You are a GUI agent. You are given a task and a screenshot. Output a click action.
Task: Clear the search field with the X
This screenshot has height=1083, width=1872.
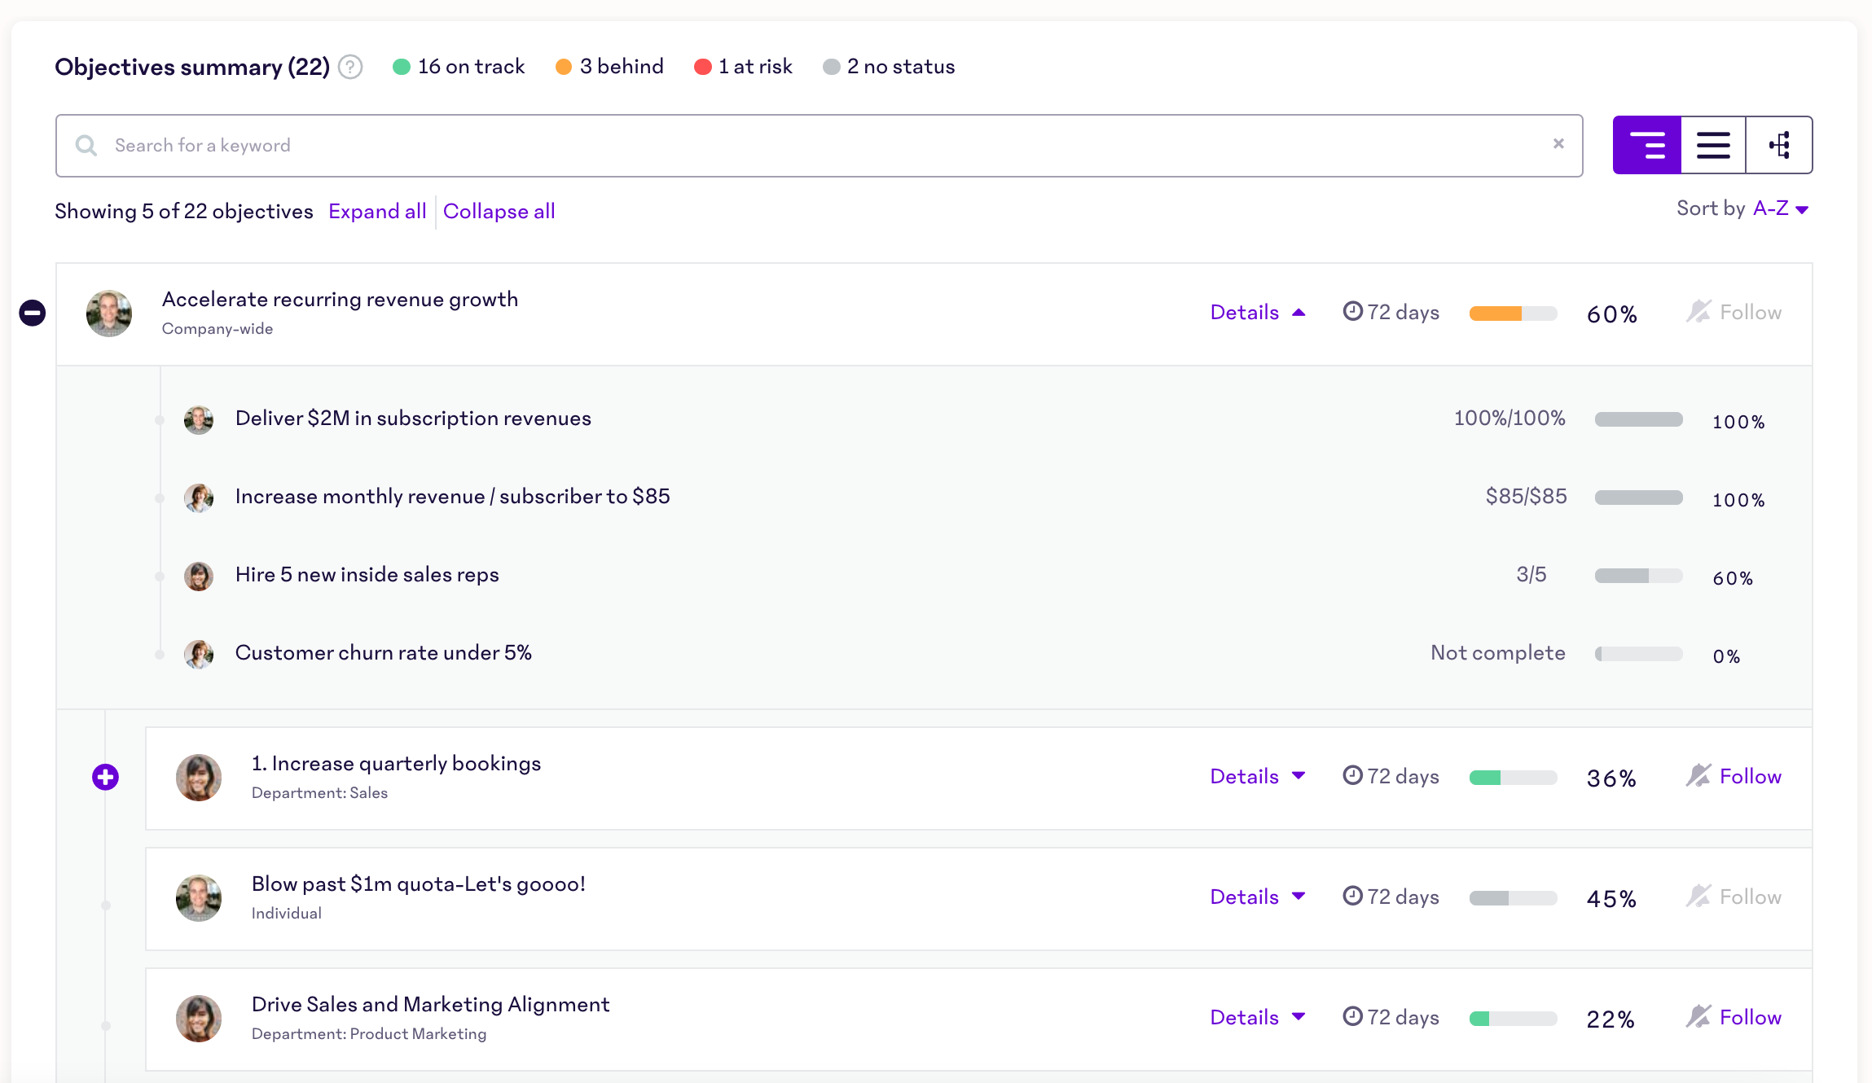tap(1558, 144)
